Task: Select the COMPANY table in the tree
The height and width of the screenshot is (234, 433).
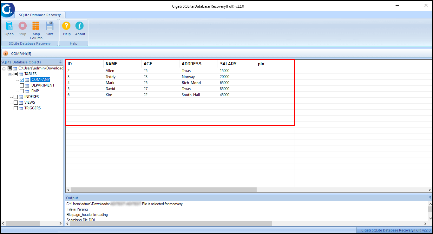Action: 40,80
